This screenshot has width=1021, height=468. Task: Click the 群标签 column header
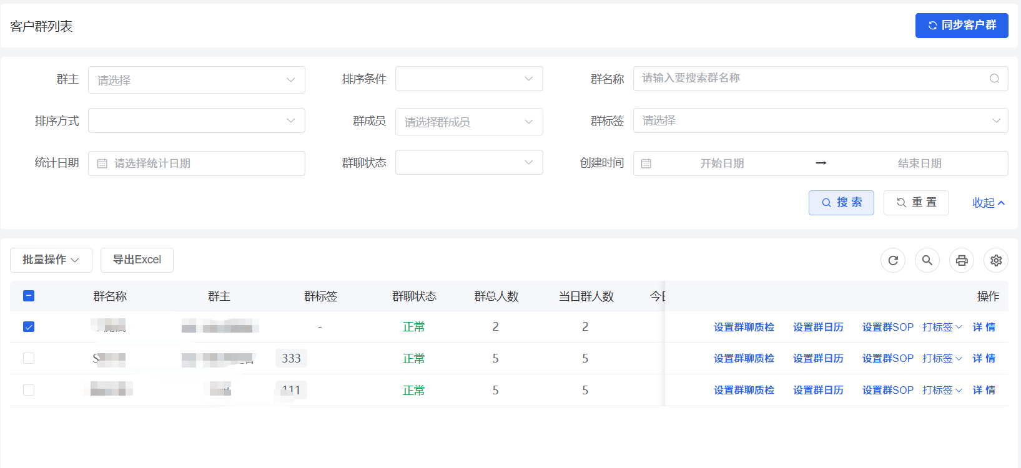coord(320,296)
